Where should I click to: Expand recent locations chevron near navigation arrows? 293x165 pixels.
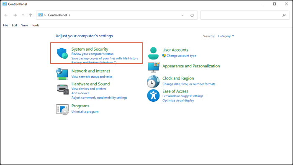coord(23,15)
